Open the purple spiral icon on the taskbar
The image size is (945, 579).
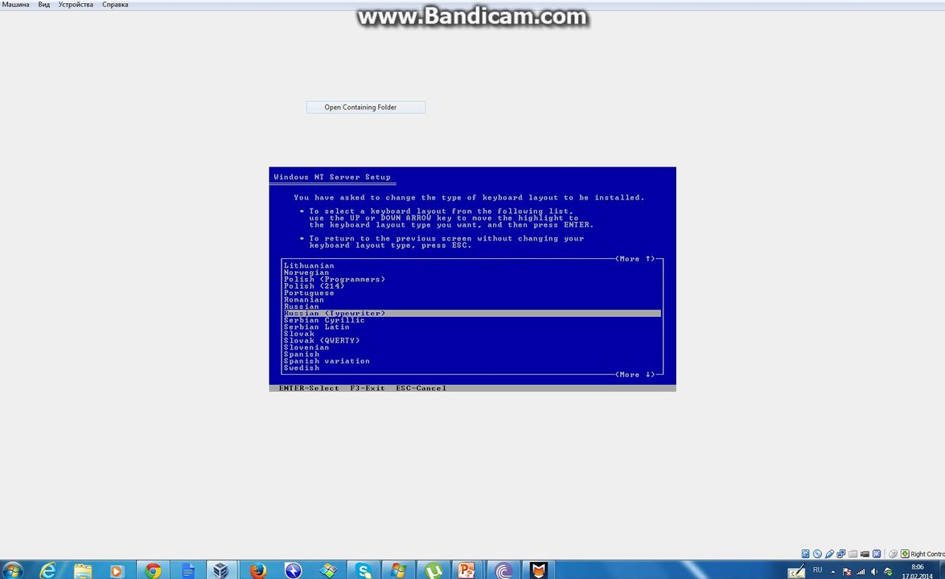[x=503, y=570]
